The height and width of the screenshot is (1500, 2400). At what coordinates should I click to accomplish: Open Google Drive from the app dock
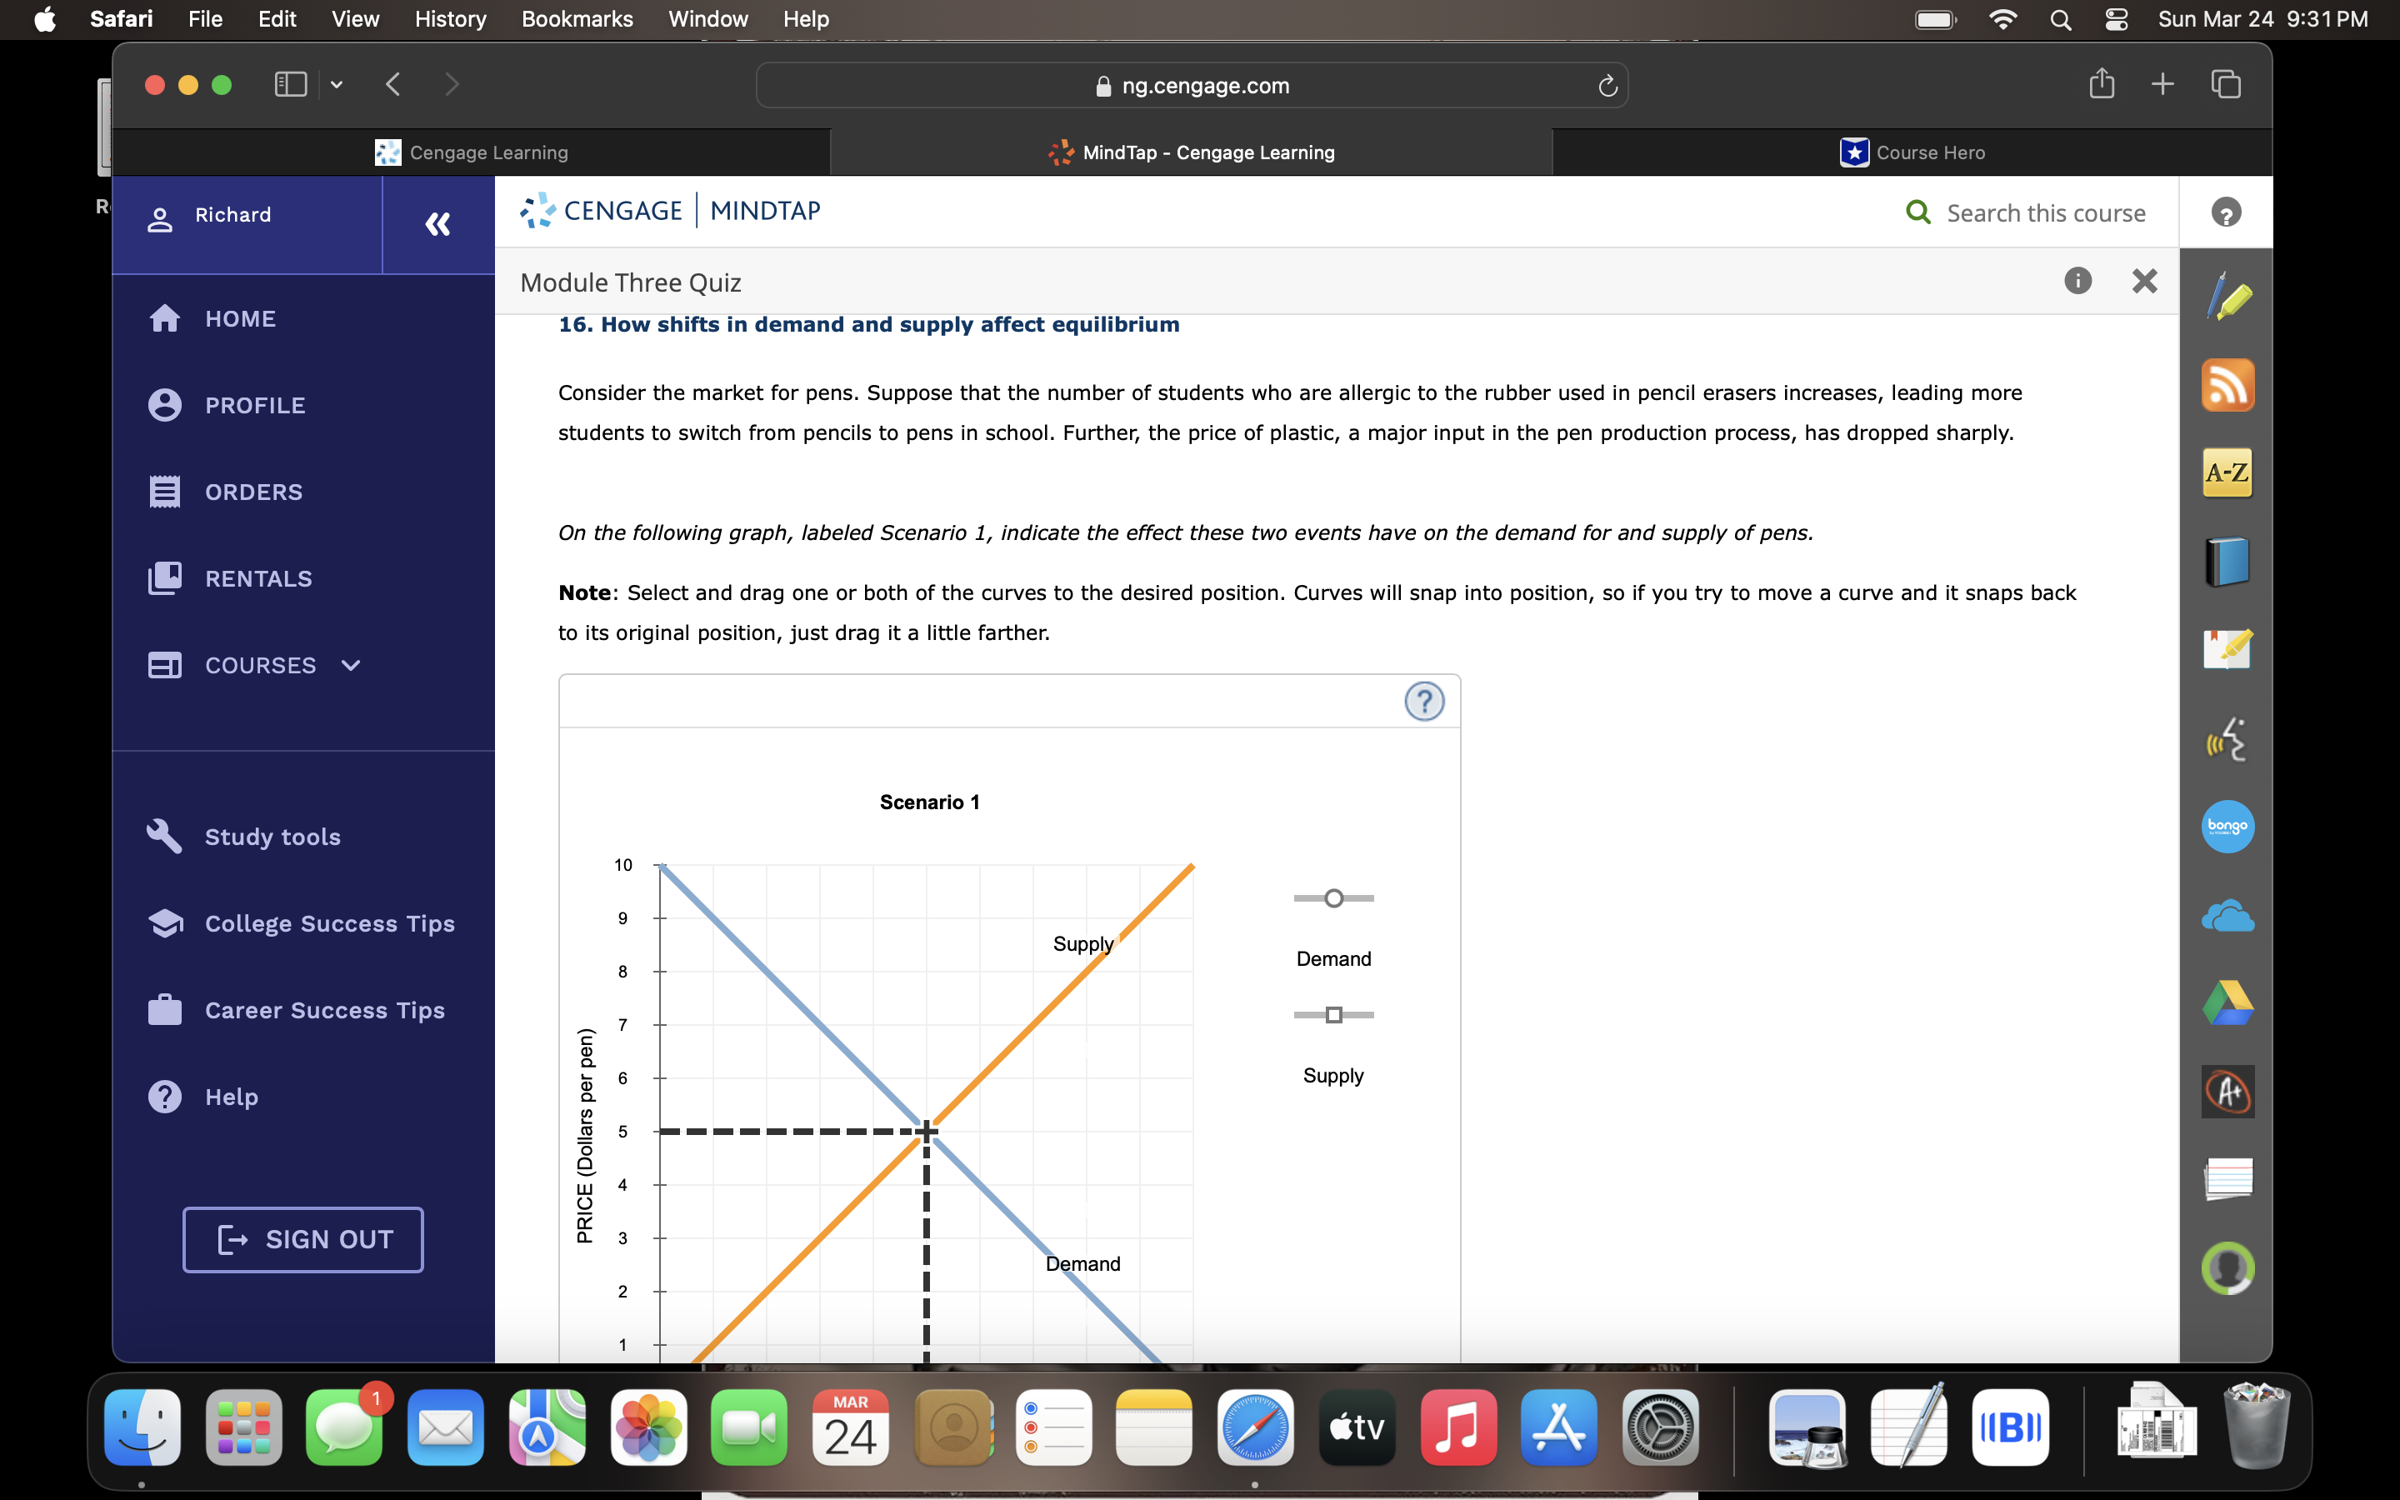coord(2228,1002)
